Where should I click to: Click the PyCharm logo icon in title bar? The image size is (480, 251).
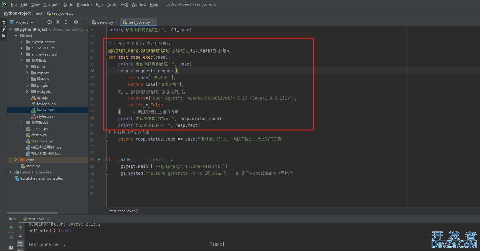(x=5, y=4)
